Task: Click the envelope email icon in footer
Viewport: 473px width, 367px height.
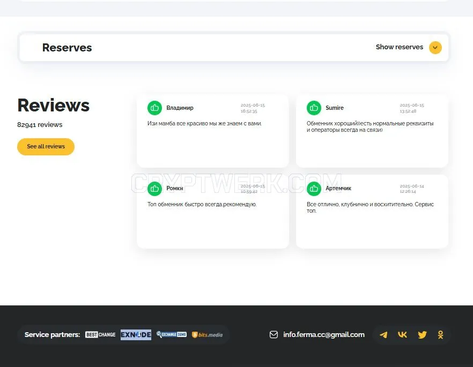Action: click(x=274, y=335)
